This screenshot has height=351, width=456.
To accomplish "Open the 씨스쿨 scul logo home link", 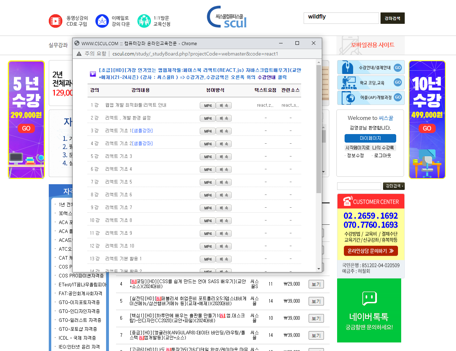I will coord(227,17).
